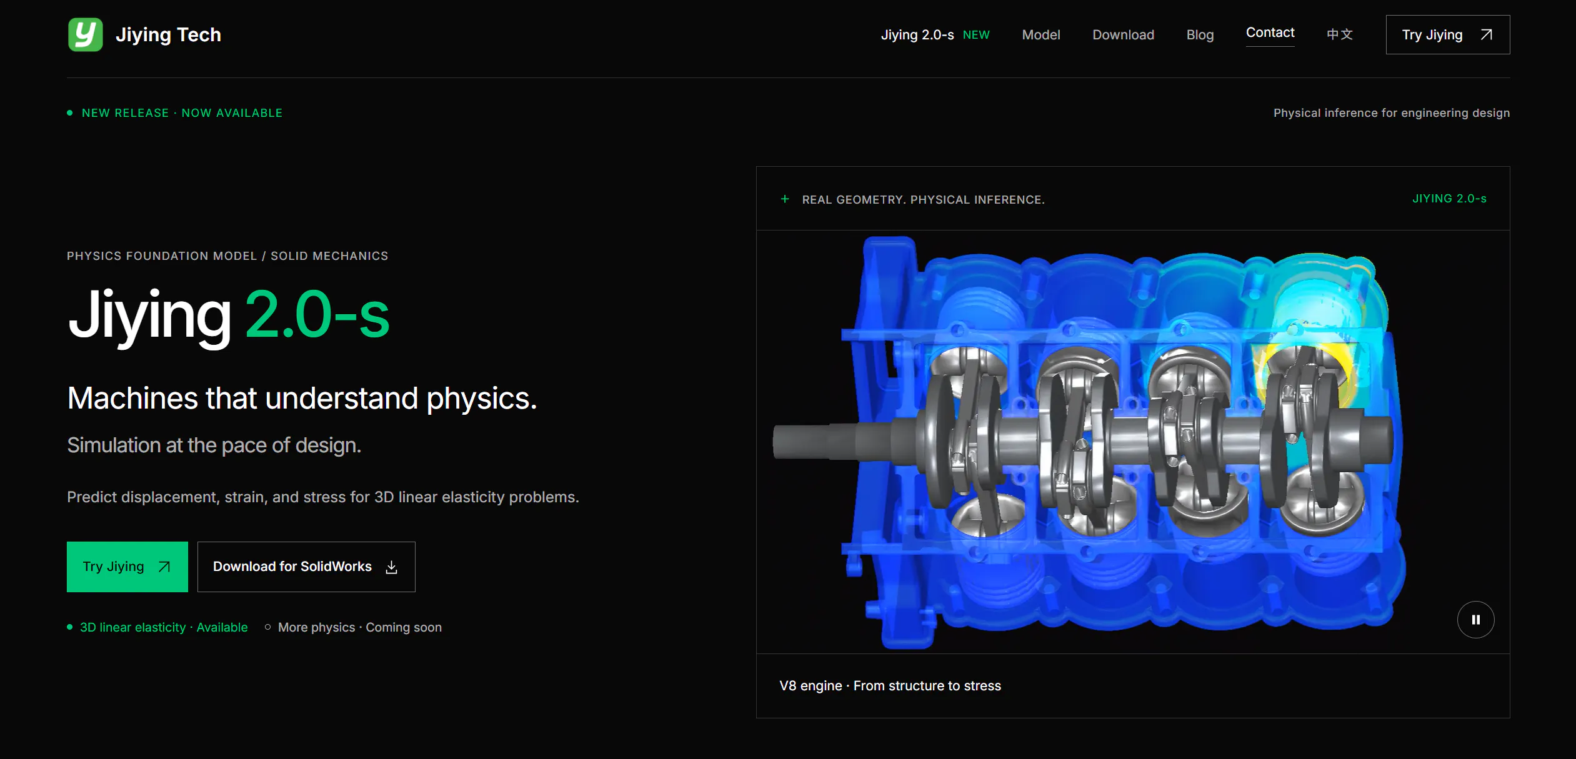Click '3D linear elasticity · Available' status text
Viewport: 1576px width, 759px height.
pos(164,627)
